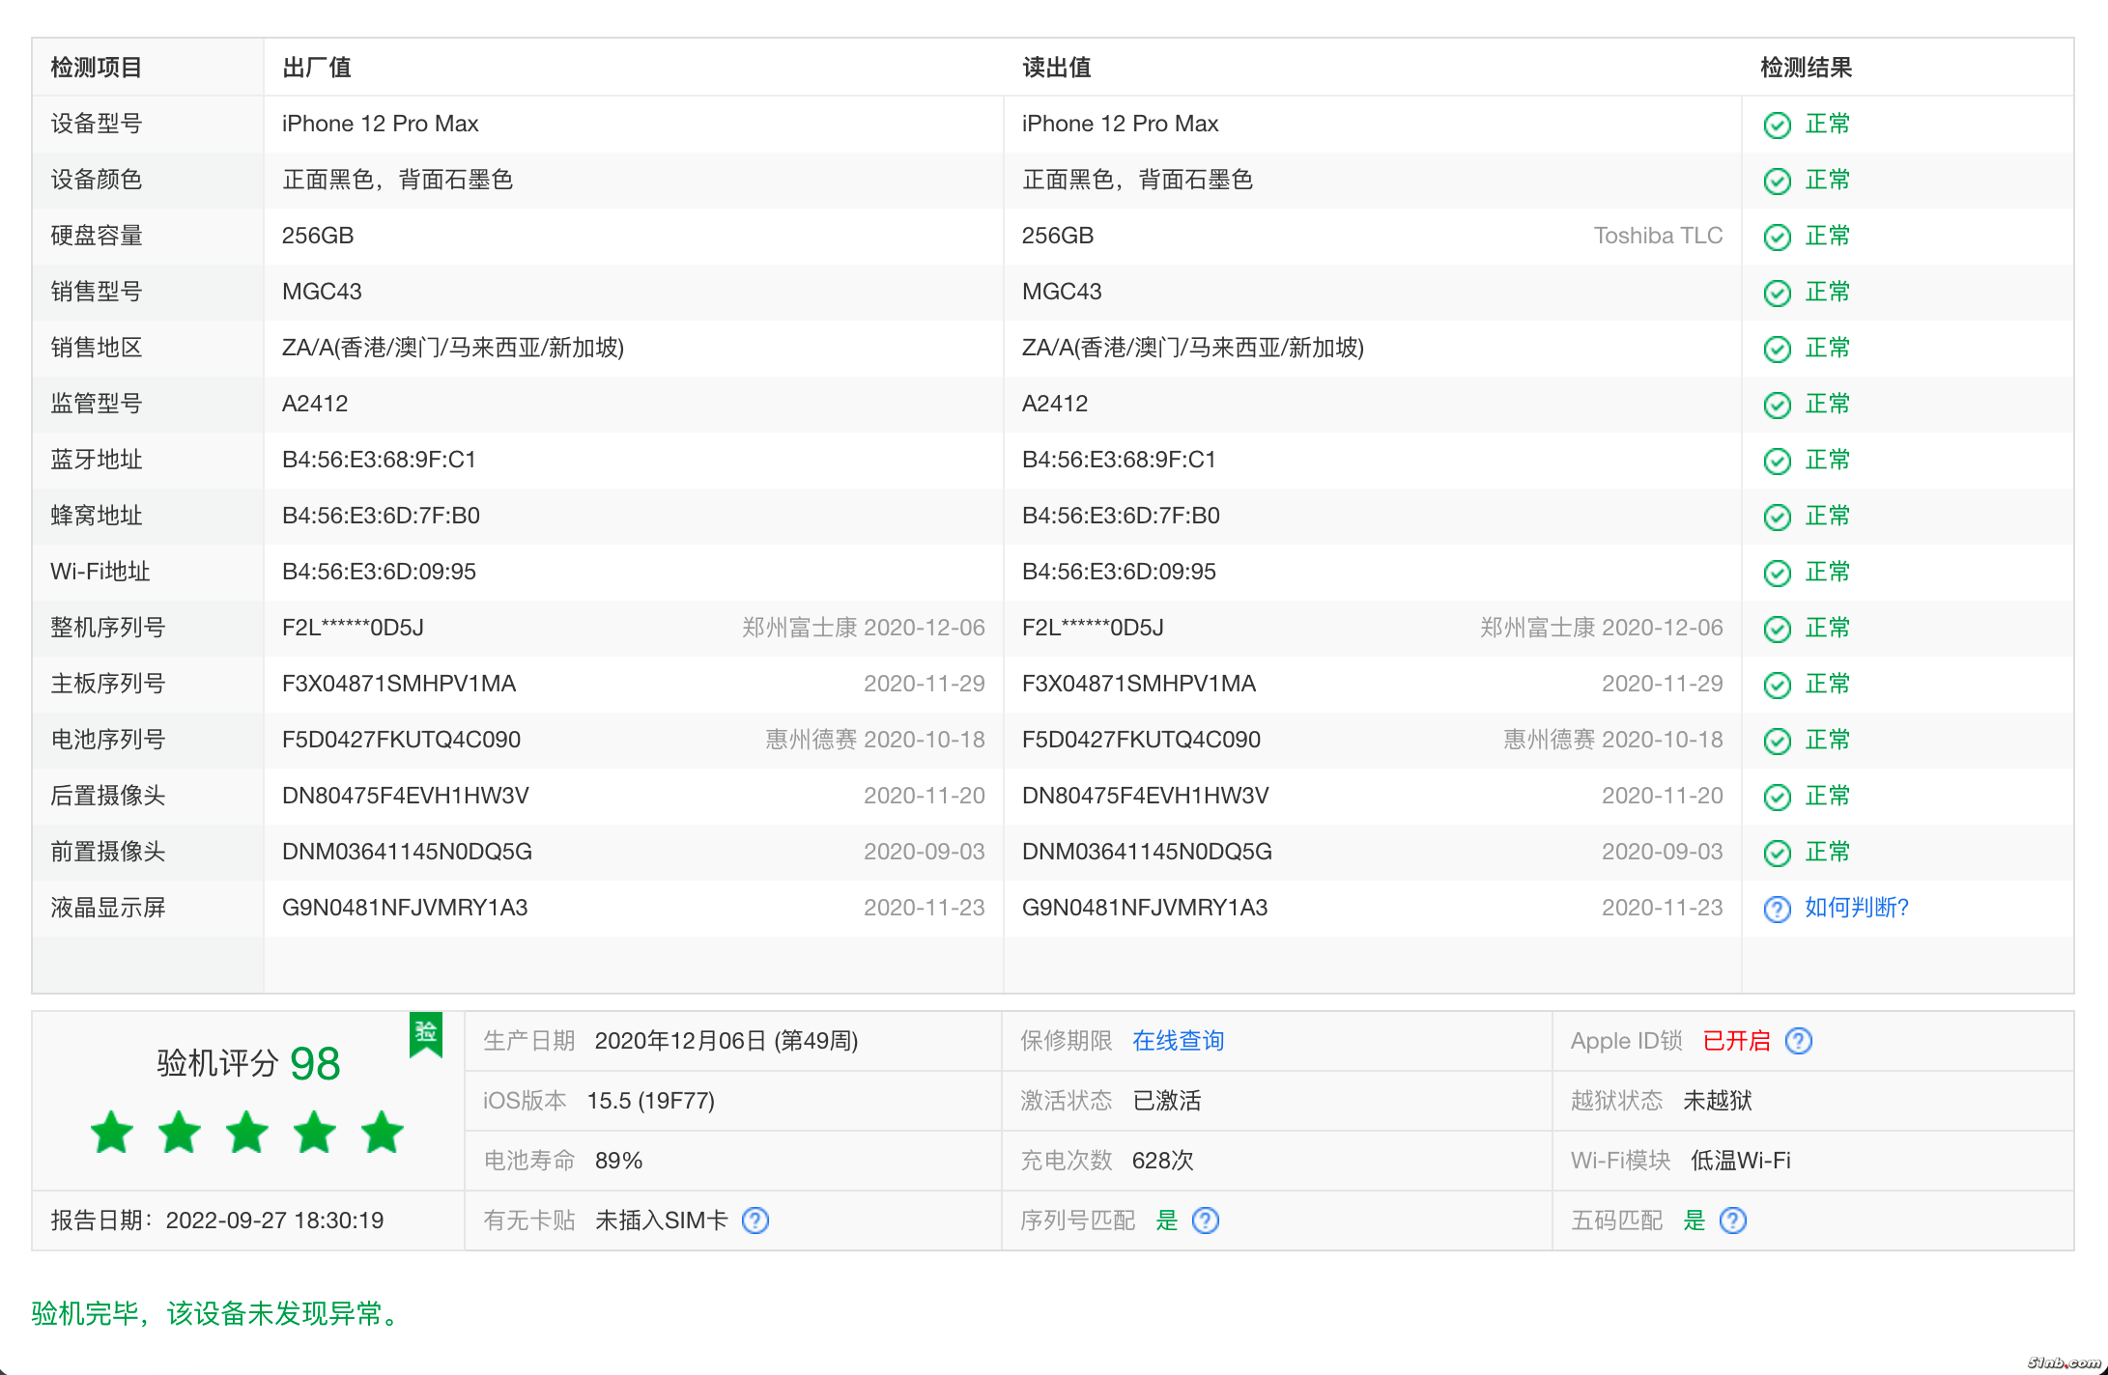Viewport: 2108px width, 1375px height.
Task: Click the question icon beside 未插入SIM卡
Action: [x=755, y=1221]
